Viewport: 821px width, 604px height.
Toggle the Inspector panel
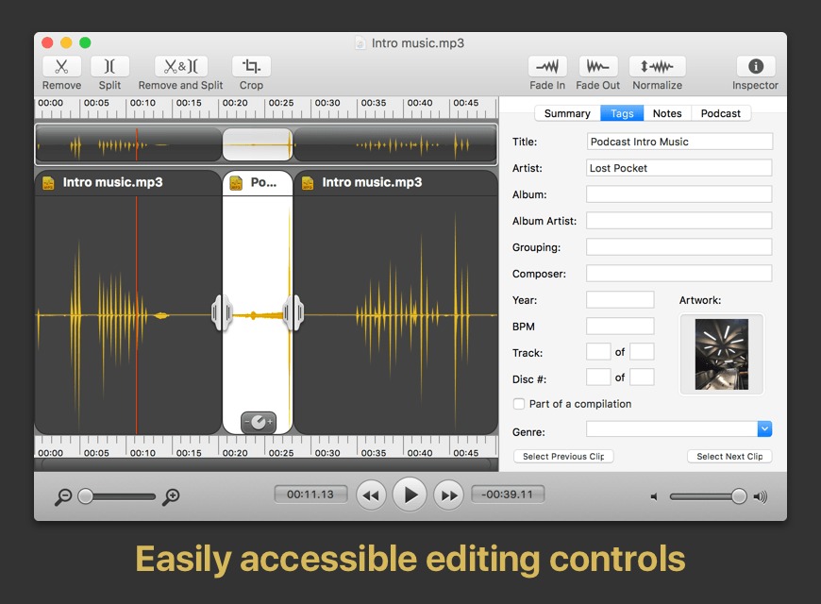click(755, 67)
